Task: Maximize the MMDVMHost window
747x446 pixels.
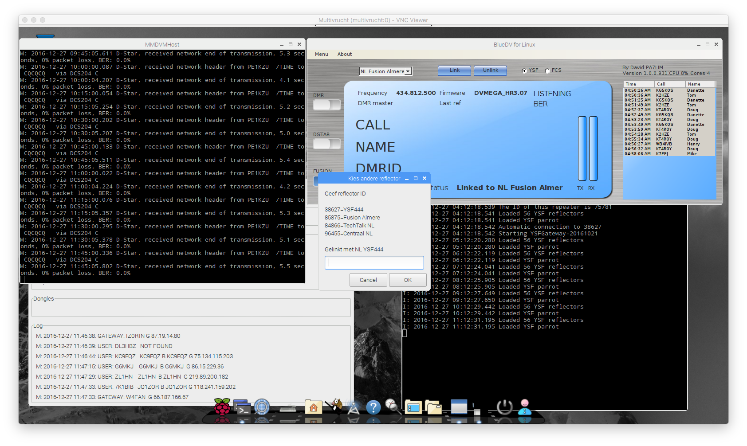Action: pos(291,44)
